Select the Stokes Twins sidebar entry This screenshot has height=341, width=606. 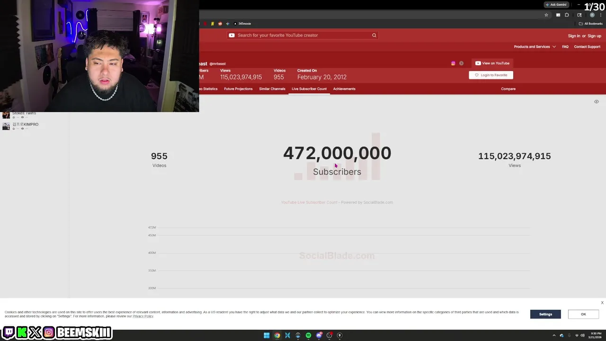click(x=24, y=114)
